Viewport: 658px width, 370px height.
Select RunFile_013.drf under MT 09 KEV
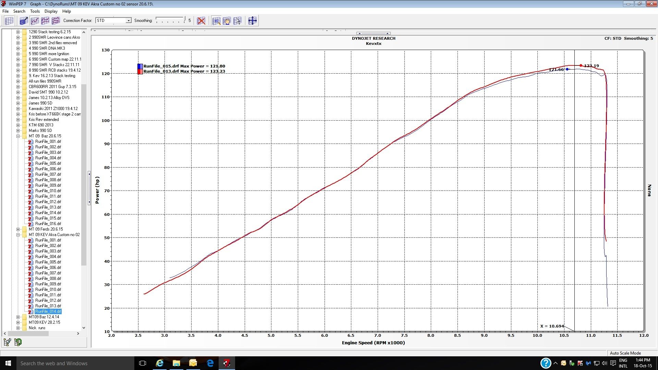click(x=48, y=306)
